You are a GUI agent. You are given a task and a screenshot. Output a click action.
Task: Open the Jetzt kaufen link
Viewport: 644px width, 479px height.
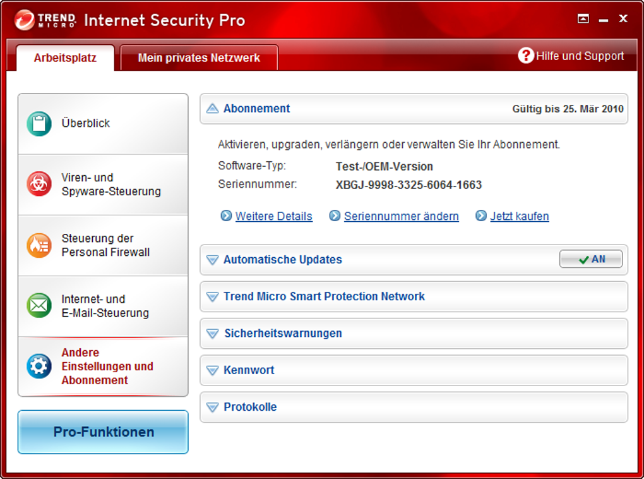pyautogui.click(x=520, y=215)
